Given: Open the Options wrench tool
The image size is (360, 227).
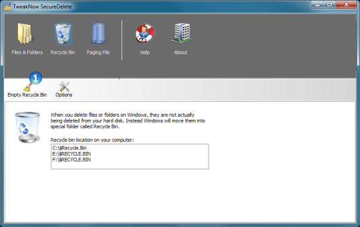Looking at the screenshot, I should pos(64,89).
